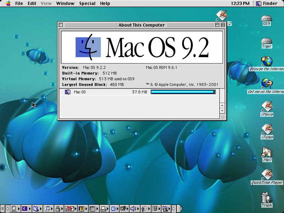The height and width of the screenshot is (213, 284).
Task: Click the Control Strip left scroll arrow
Action: [7, 209]
